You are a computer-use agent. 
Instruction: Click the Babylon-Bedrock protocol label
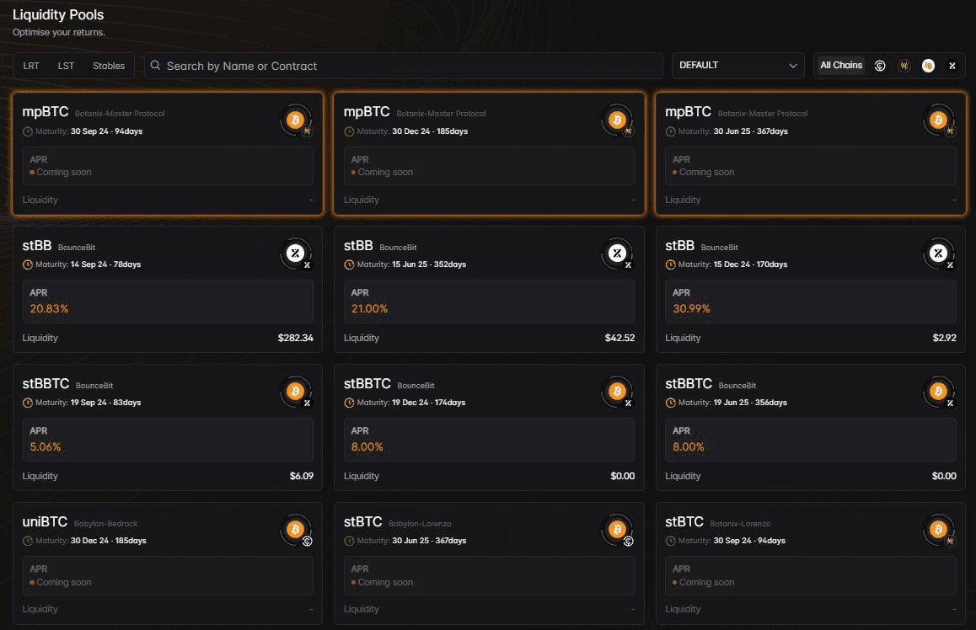(x=106, y=524)
